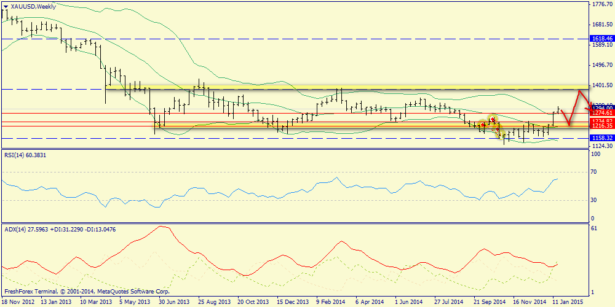Select the 1158.32 blue price label
615x307 pixels.
tap(601, 138)
